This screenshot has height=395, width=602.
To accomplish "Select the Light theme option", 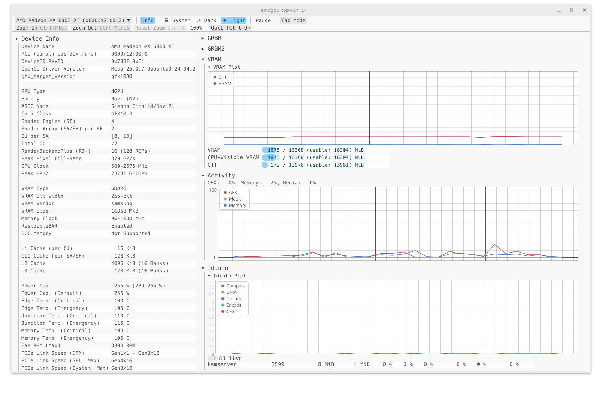I will (x=234, y=20).
